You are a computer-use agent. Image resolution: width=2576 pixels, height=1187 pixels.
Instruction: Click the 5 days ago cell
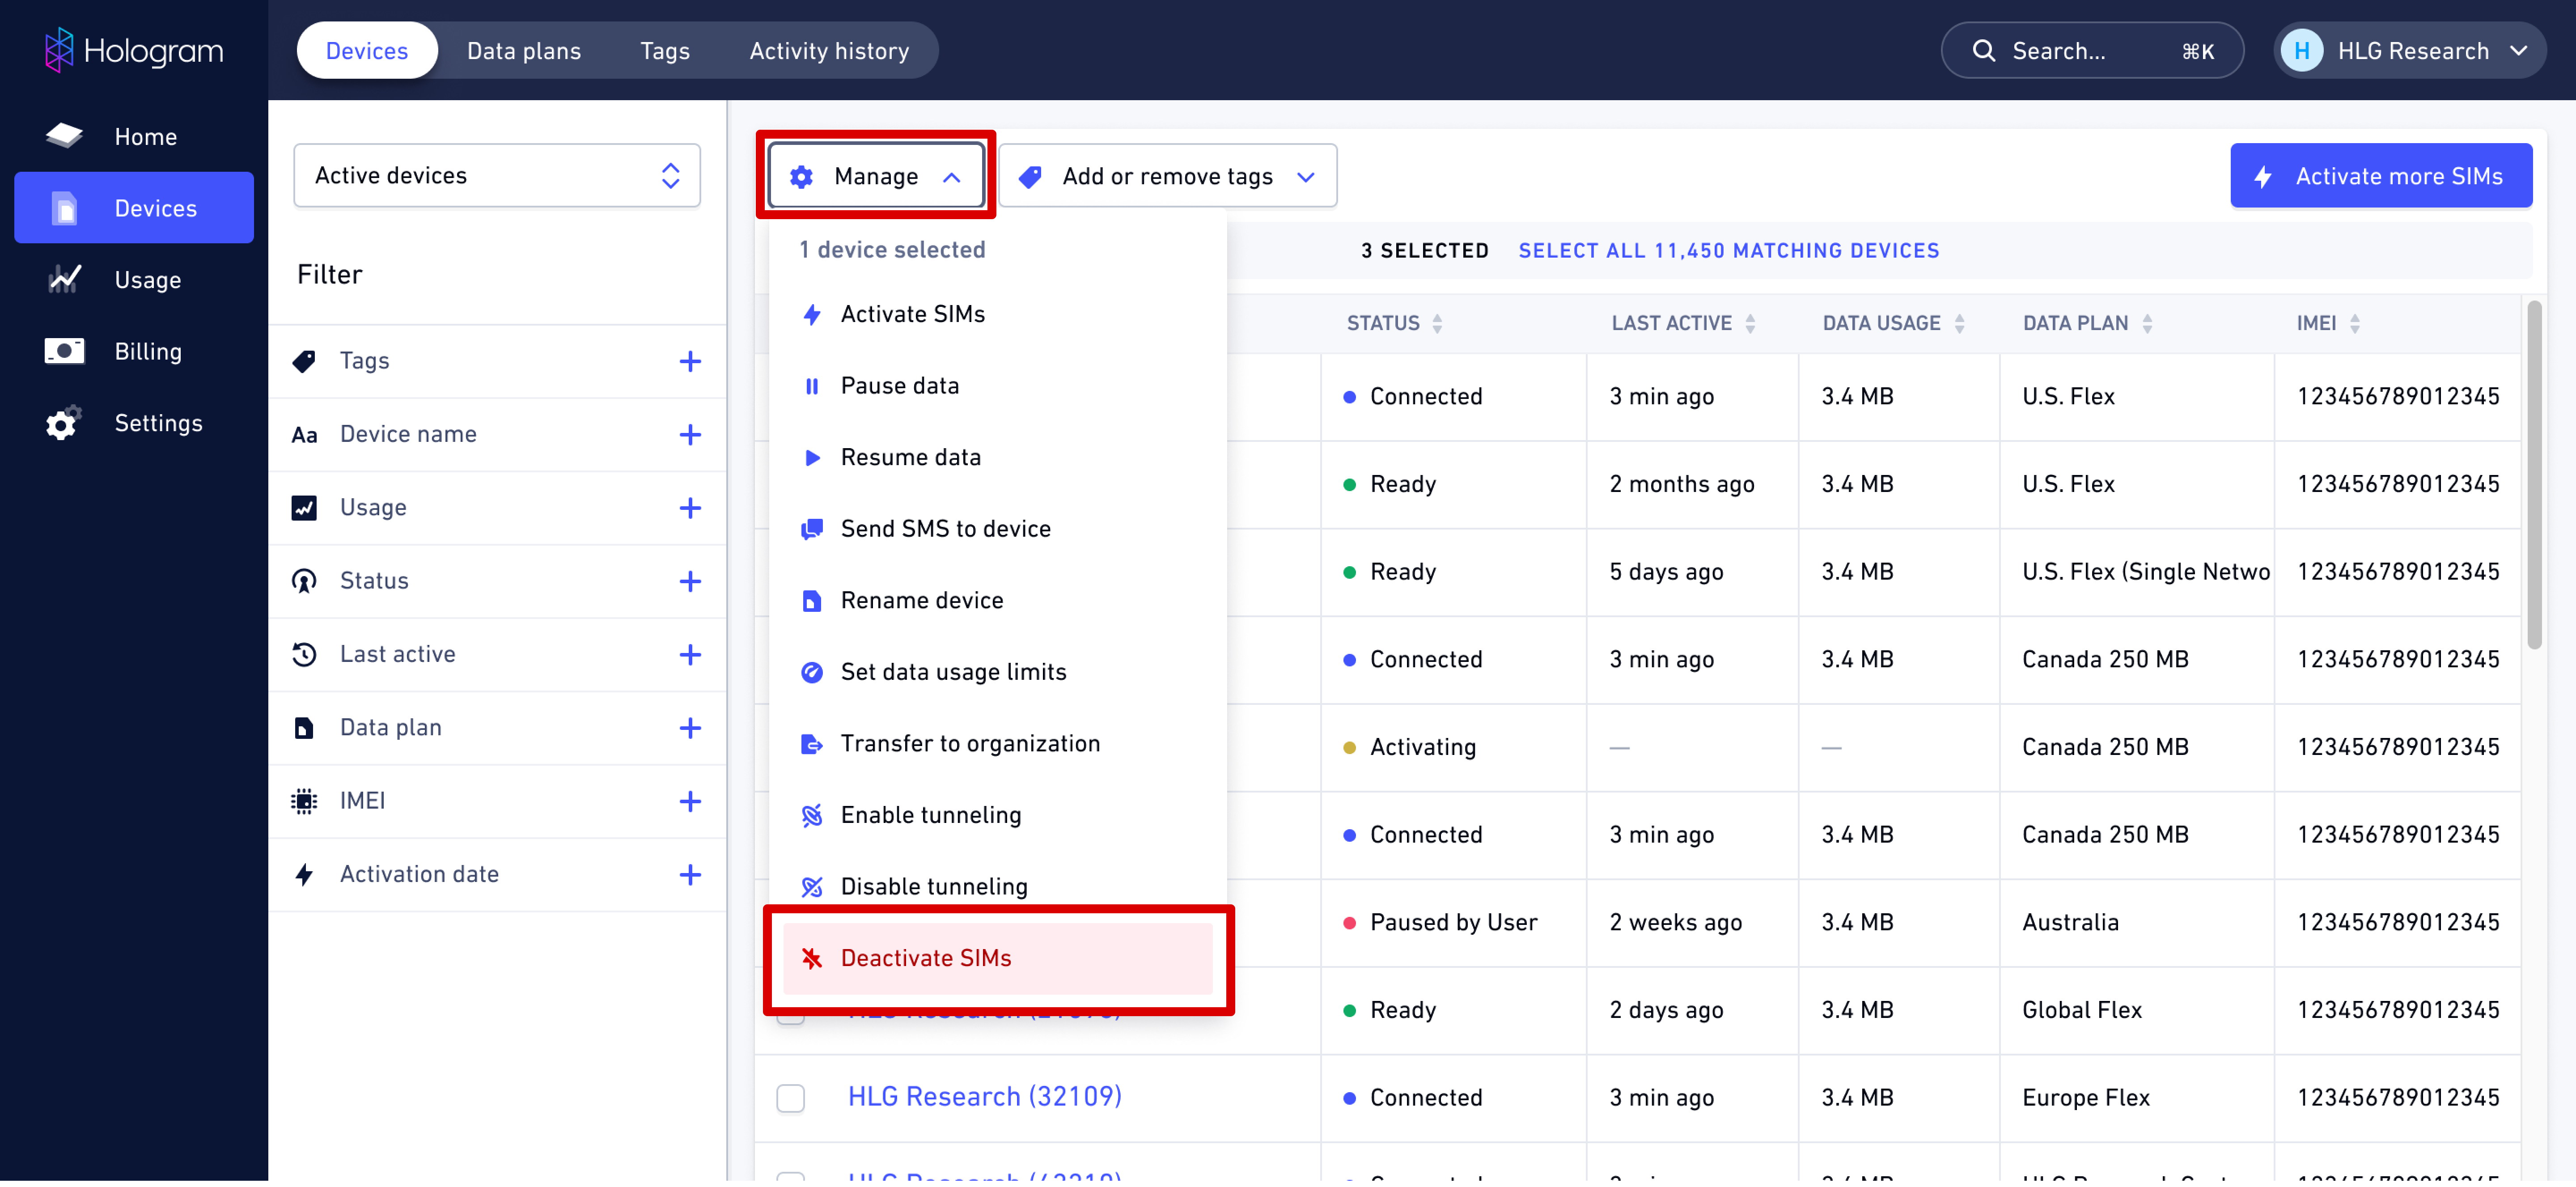point(1692,572)
